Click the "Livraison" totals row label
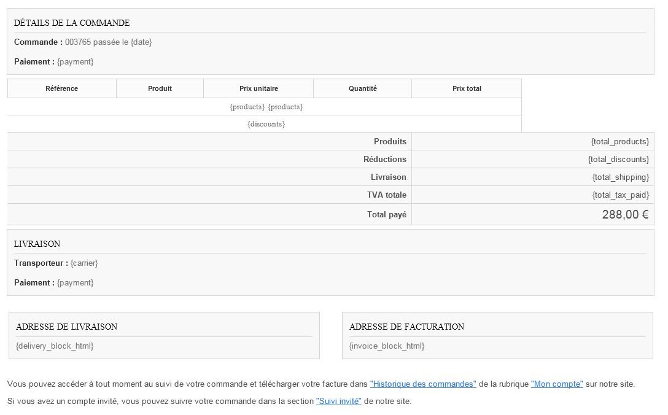Image resolution: width=668 pixels, height=415 pixels. 389,177
